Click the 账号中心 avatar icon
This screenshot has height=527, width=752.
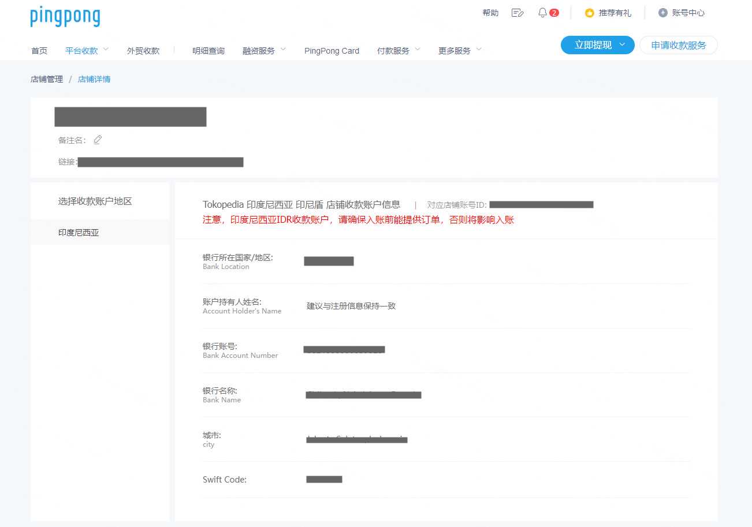663,13
